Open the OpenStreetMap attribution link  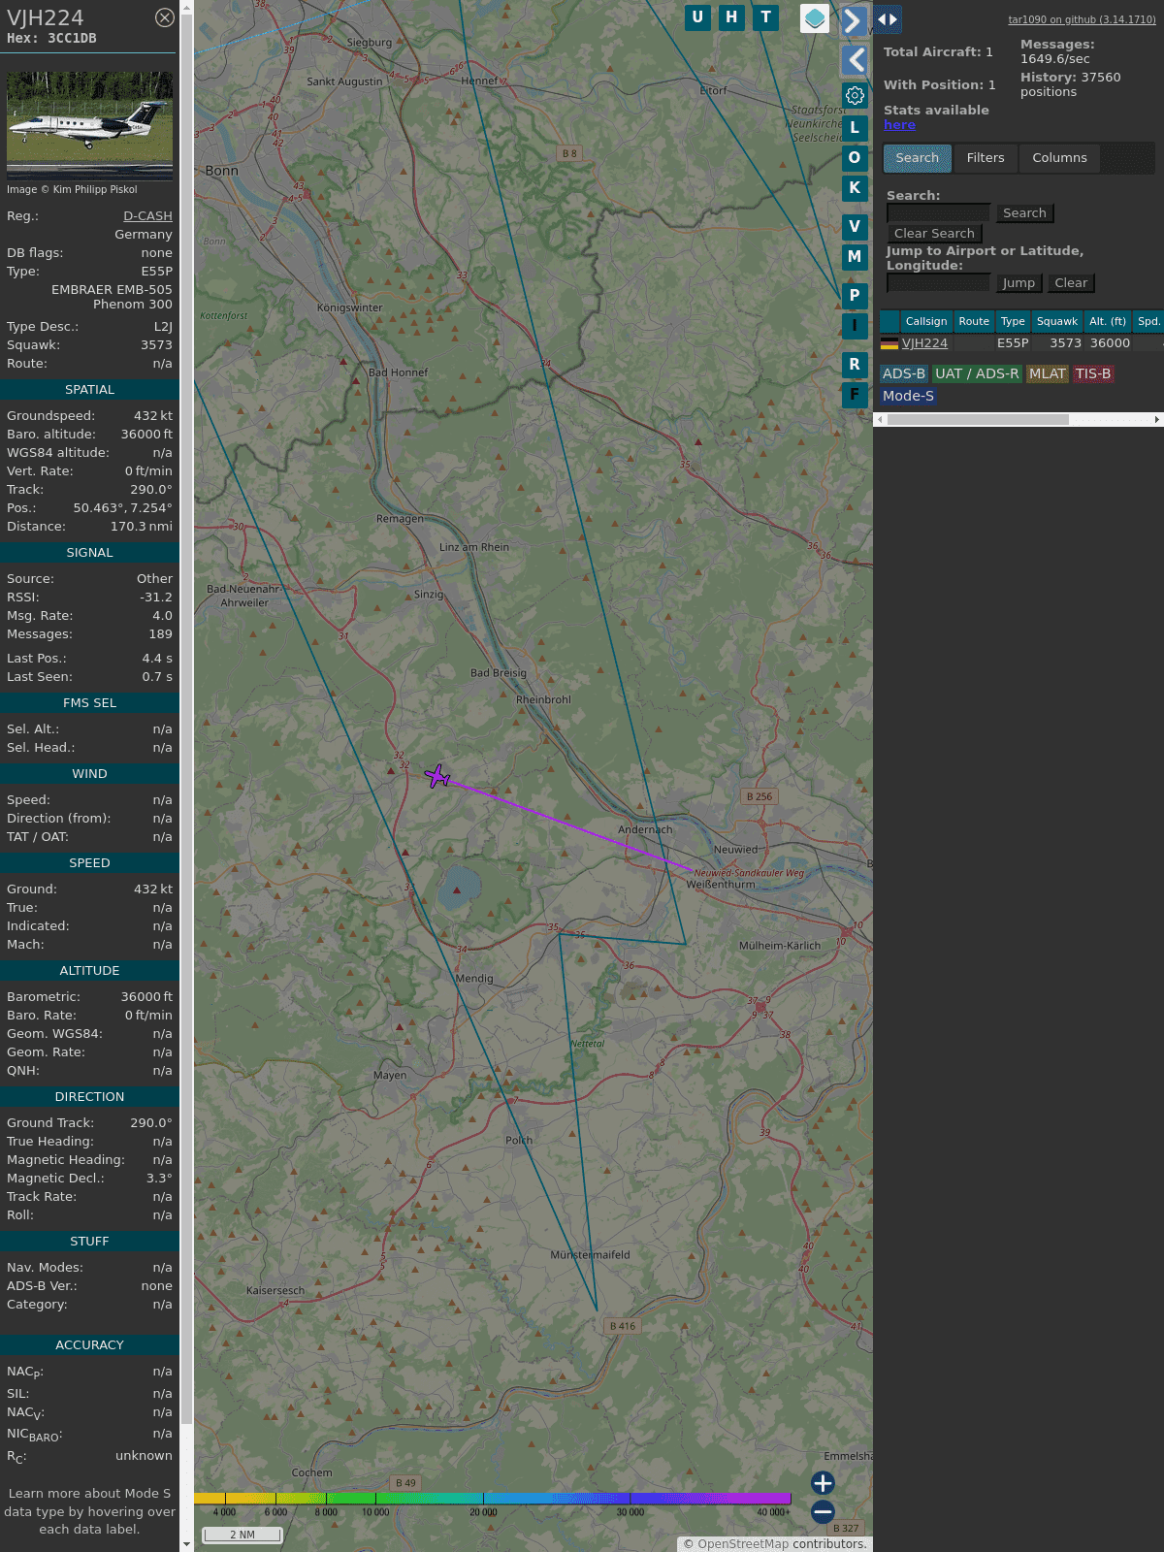click(x=743, y=1544)
